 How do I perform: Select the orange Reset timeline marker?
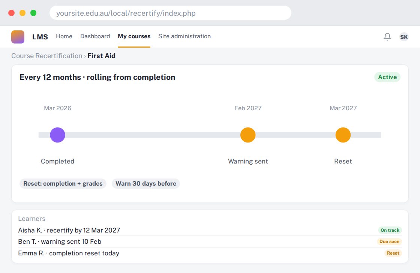[x=343, y=135]
